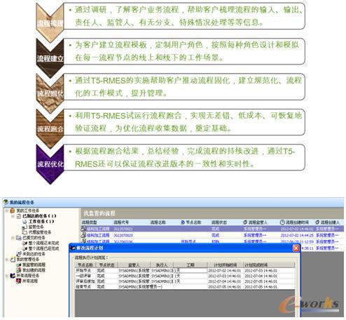
Task: Collapse the 所有流程任务 tree node
Action: (7, 276)
